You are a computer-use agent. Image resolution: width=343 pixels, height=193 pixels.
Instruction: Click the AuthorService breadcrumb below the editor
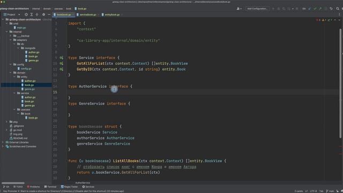[x=83, y=183]
